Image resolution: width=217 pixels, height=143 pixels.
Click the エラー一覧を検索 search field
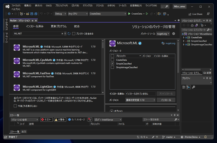click(158, 120)
